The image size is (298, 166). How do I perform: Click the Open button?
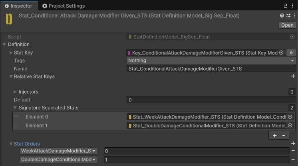(287, 25)
